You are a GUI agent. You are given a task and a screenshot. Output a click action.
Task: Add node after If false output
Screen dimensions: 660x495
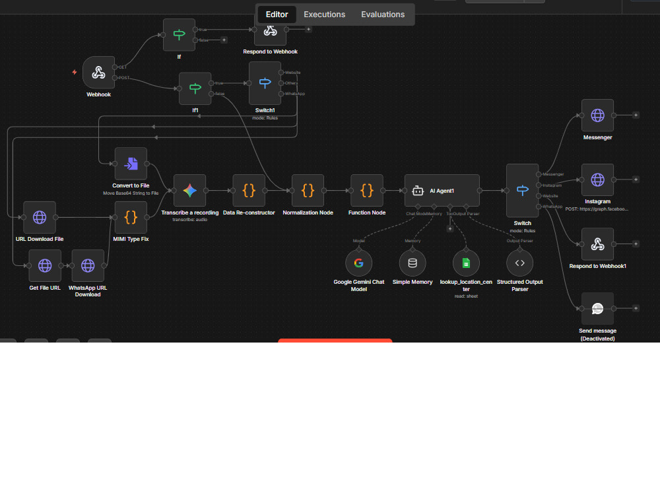[x=224, y=40]
